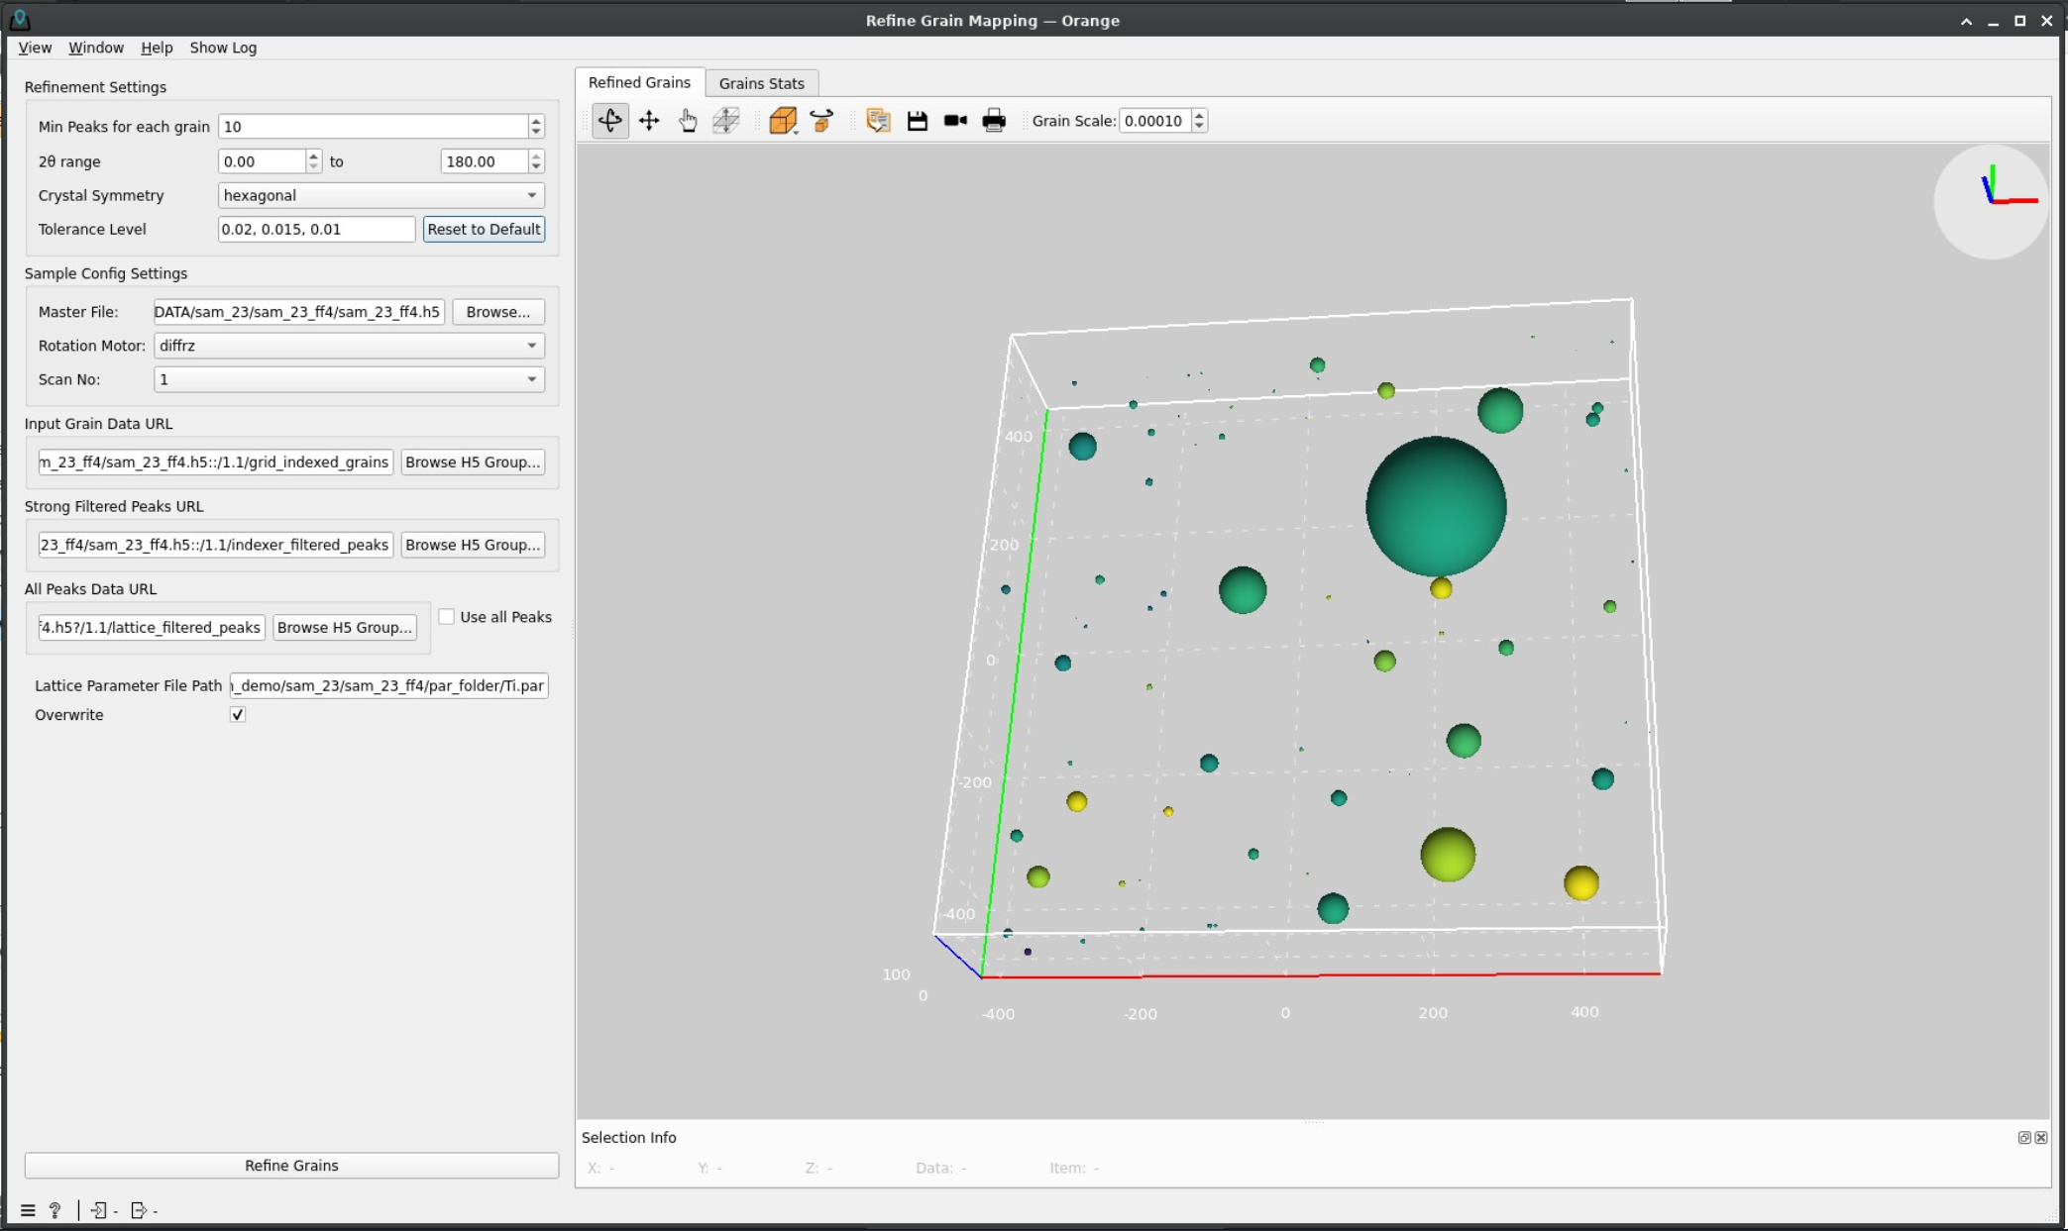The width and height of the screenshot is (2068, 1231).
Task: Click the Orange app icon in title bar
Action: [19, 20]
